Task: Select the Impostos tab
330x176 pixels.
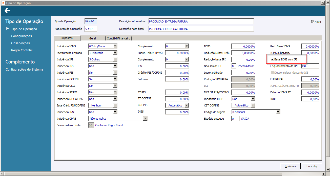Action: 67,38
